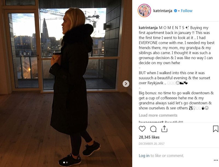Image resolution: width=219 pixels, height=167 pixels.
Task: Open the three-dot more options menu
Action: pyautogui.click(x=216, y=160)
